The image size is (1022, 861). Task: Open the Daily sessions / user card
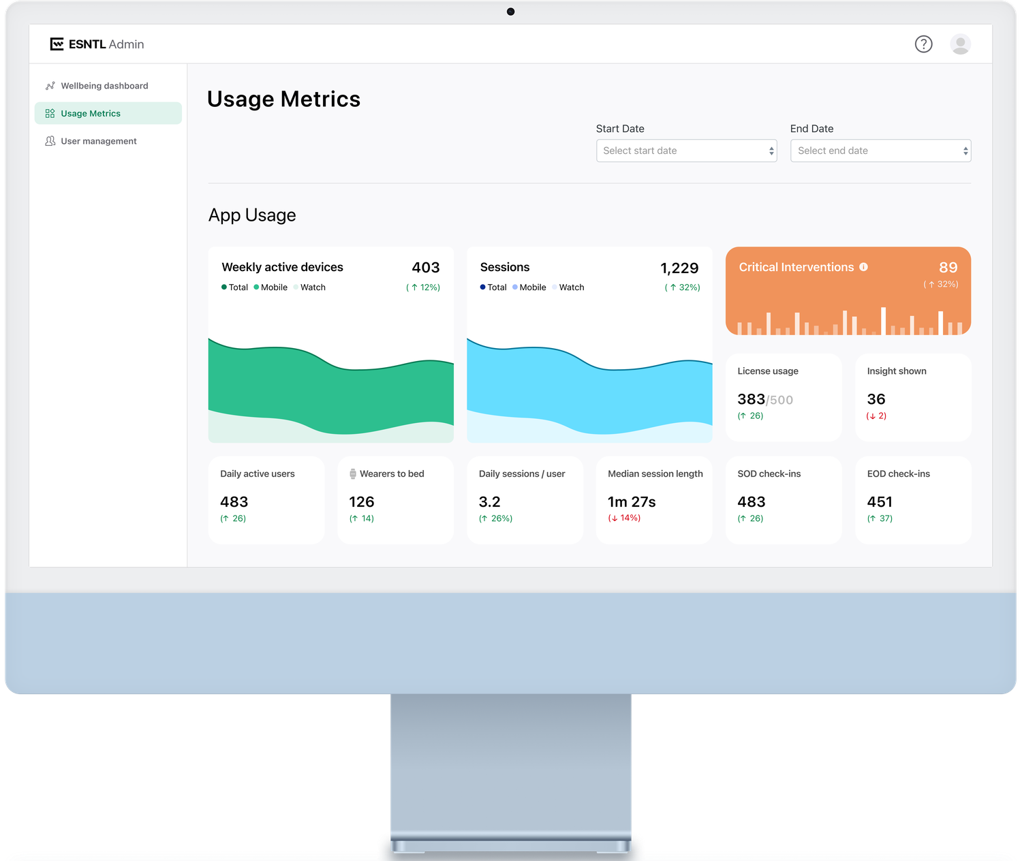point(525,500)
